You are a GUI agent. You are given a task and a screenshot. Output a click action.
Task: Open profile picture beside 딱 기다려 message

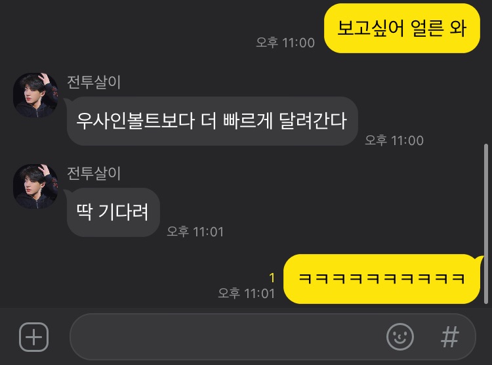(35, 186)
